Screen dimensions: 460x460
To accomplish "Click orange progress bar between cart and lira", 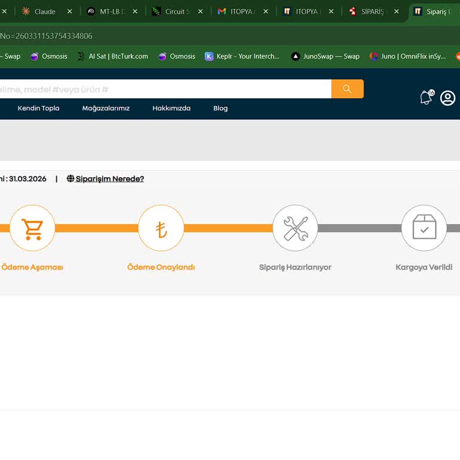I will tap(97, 228).
